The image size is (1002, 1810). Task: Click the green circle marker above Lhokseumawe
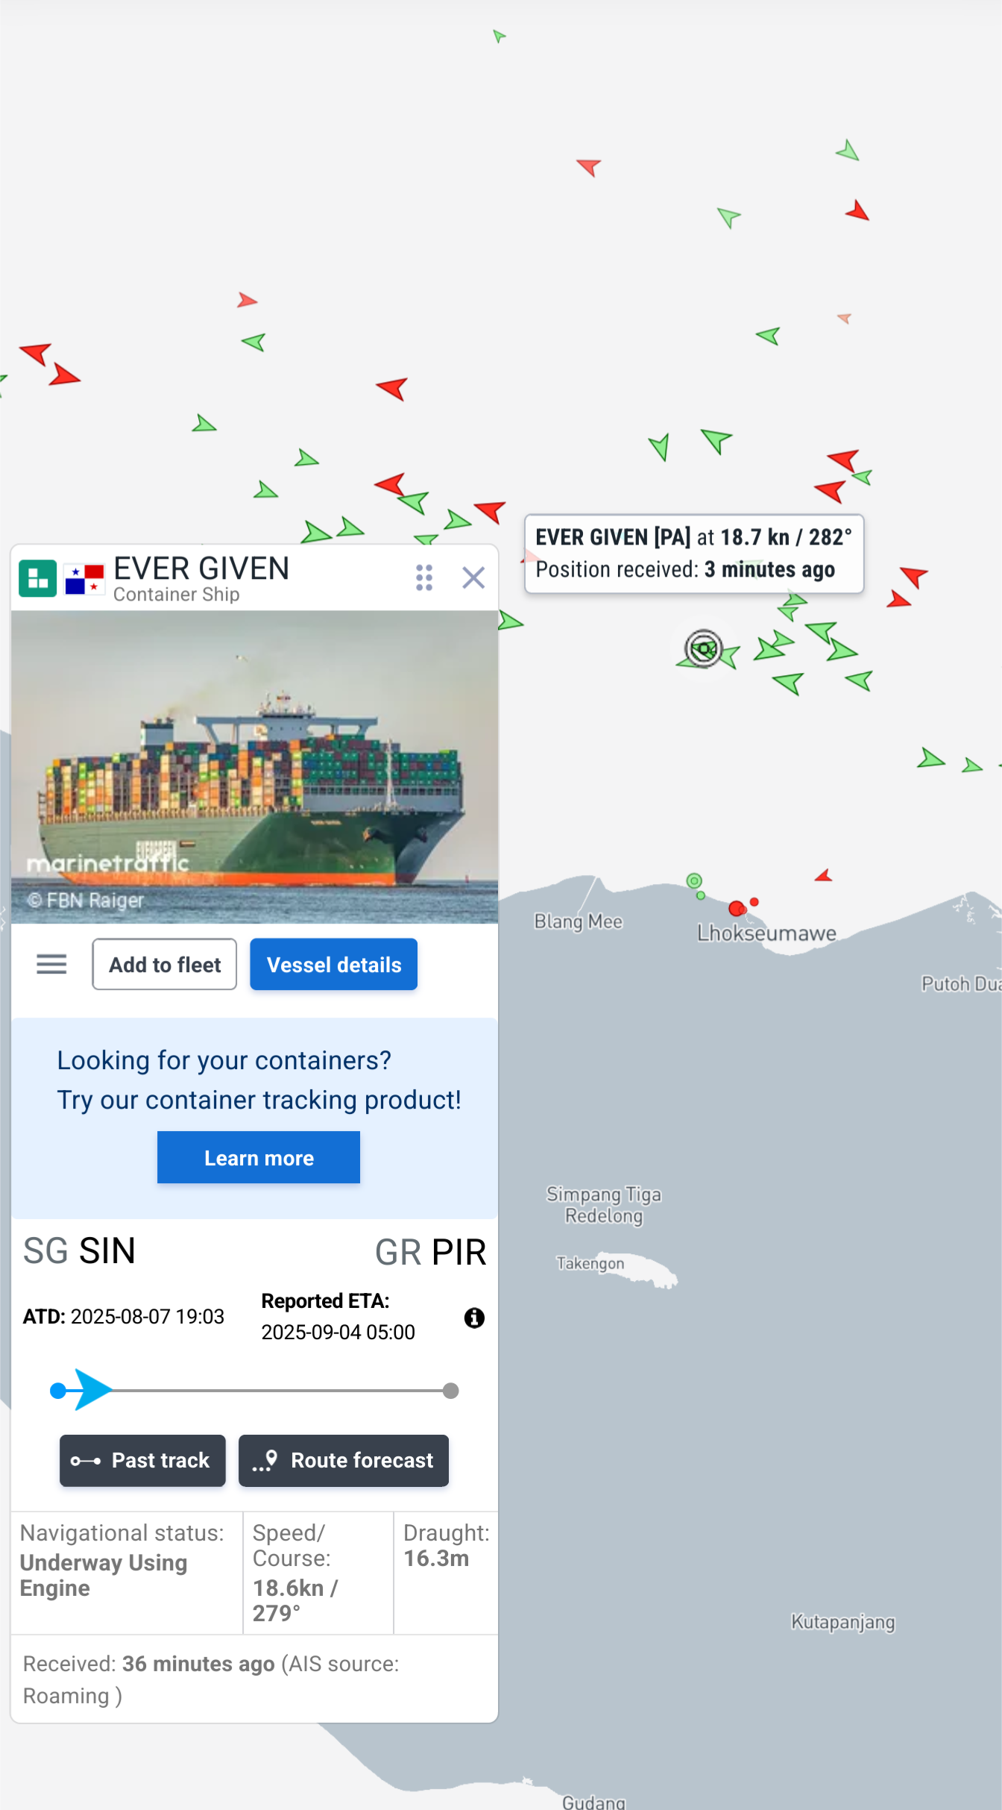point(694,881)
